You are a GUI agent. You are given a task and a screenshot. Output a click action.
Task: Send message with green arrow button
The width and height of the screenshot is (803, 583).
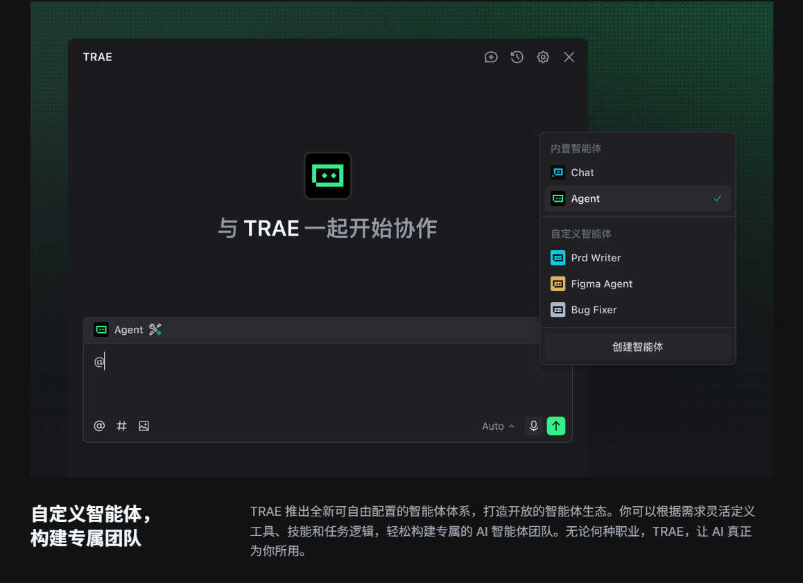556,426
